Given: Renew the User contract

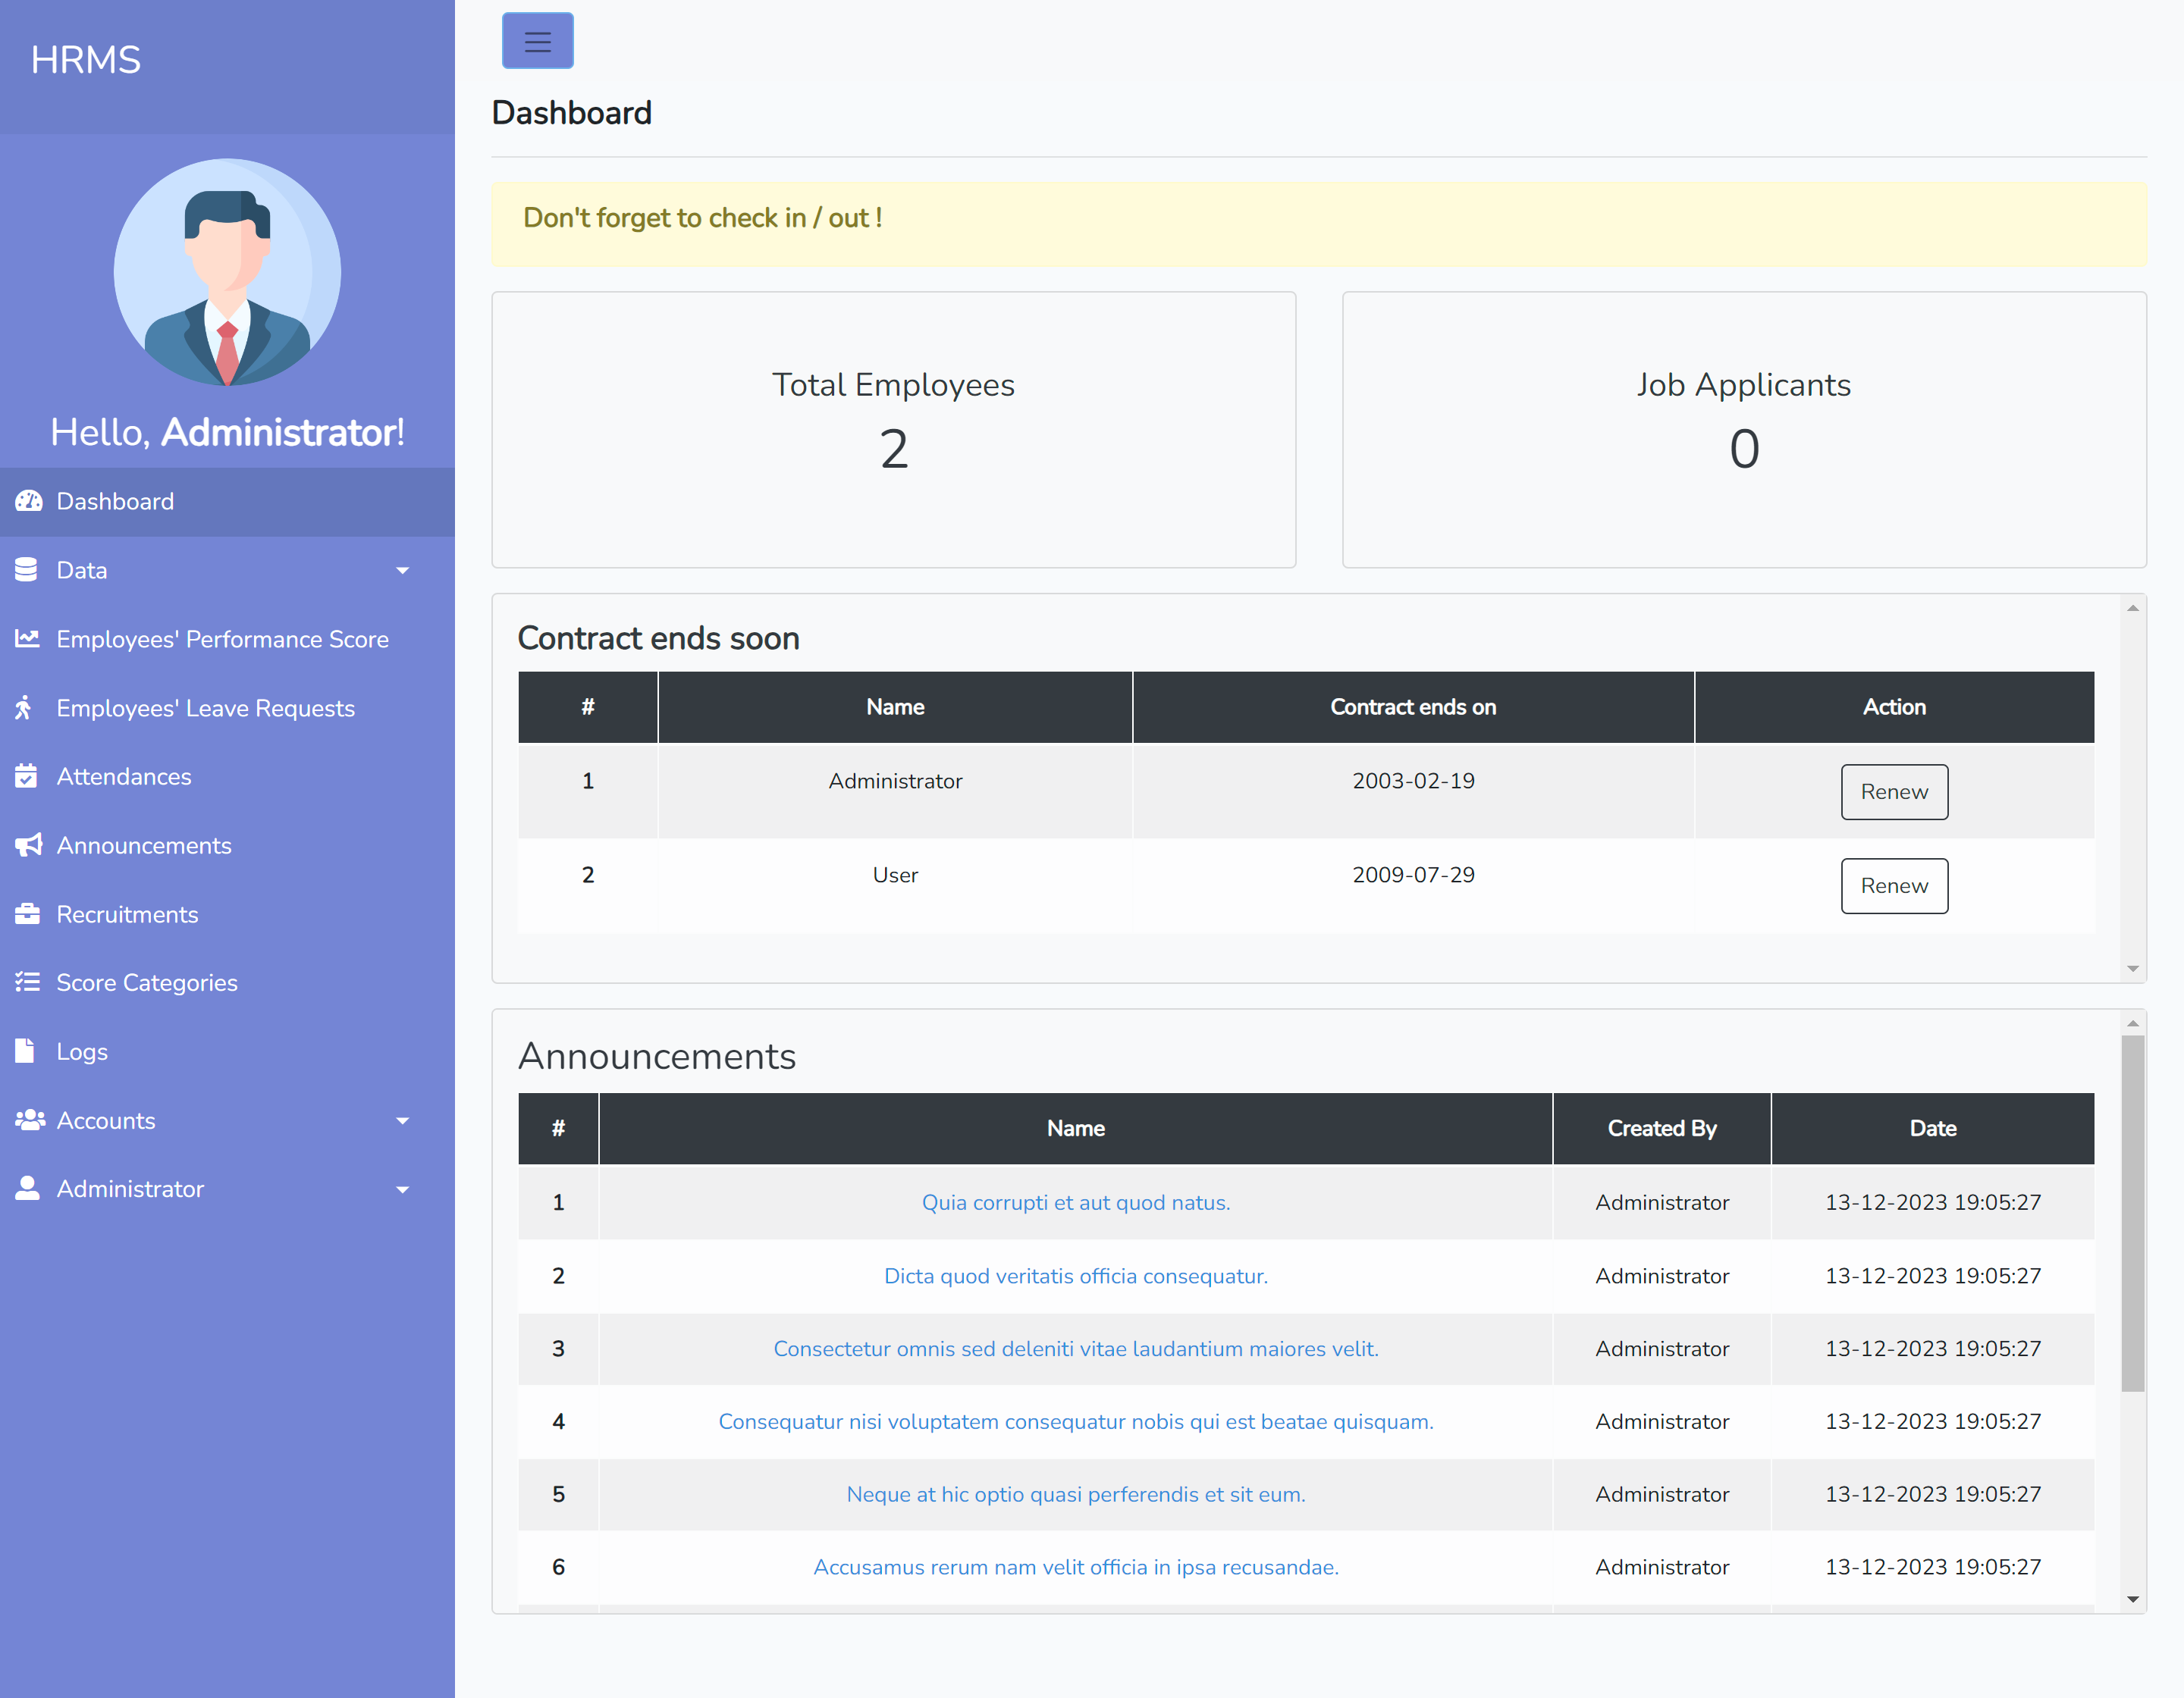Looking at the screenshot, I should click(x=1893, y=885).
